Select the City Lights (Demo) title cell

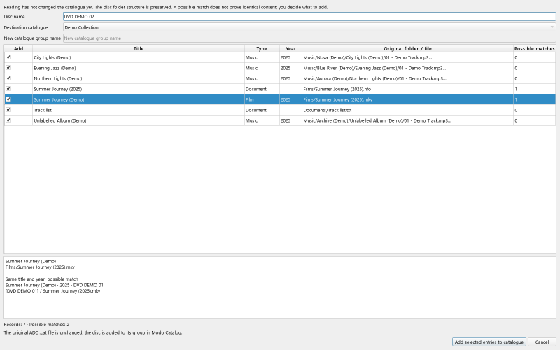click(139, 57)
